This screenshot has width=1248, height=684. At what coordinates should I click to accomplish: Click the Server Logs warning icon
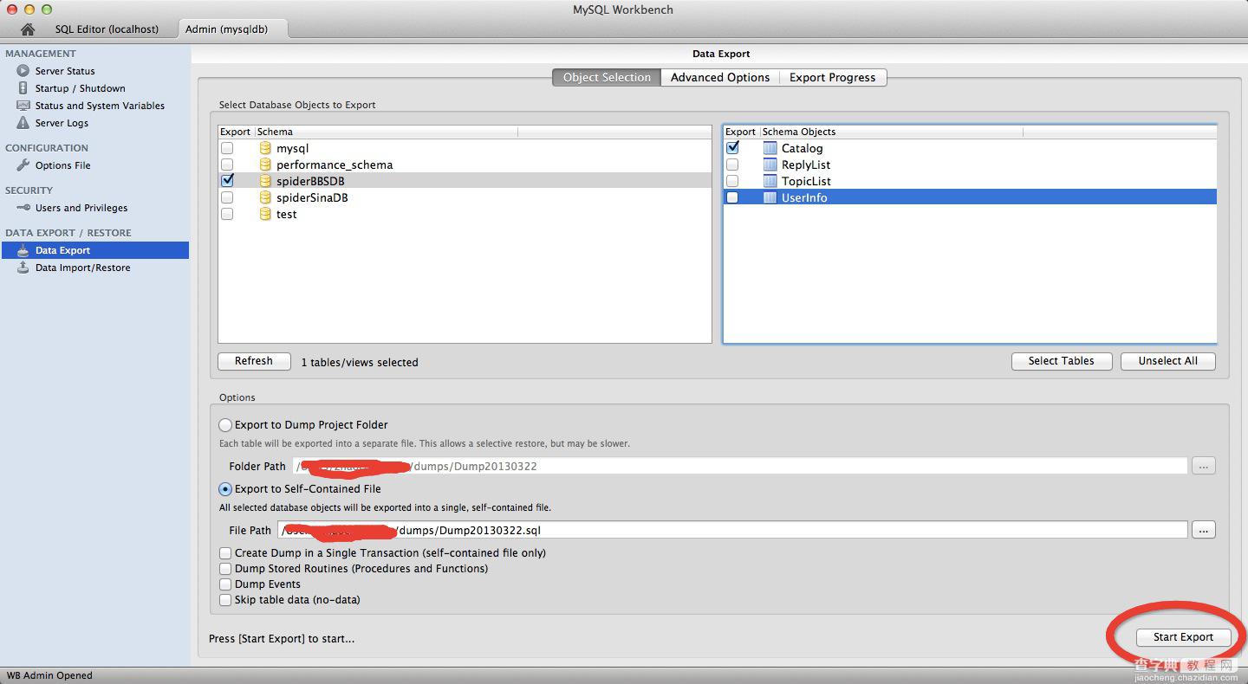pos(23,123)
